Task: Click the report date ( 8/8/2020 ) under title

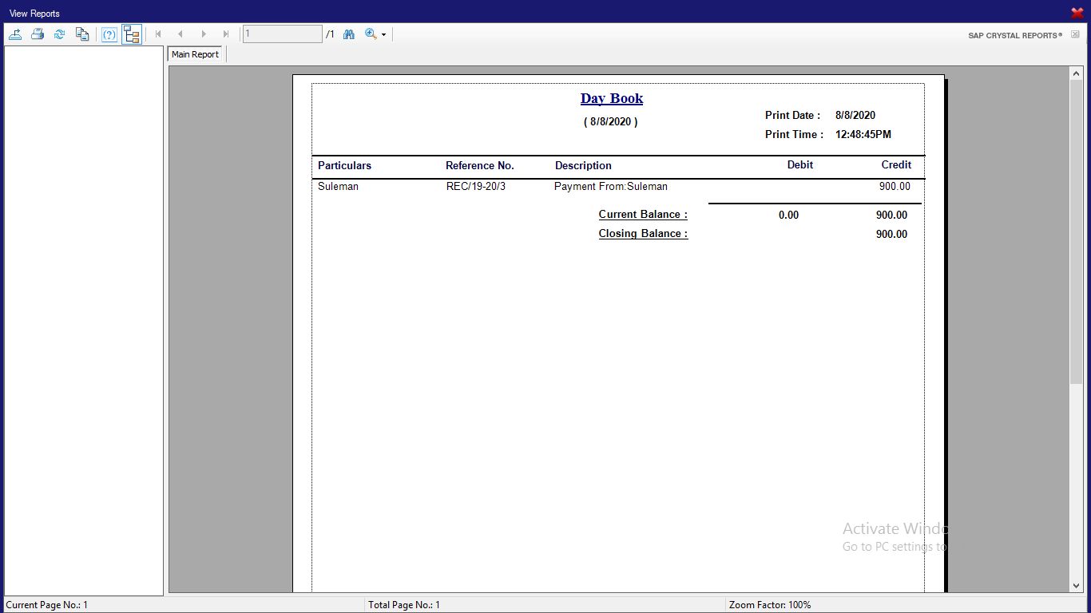Action: (x=611, y=121)
